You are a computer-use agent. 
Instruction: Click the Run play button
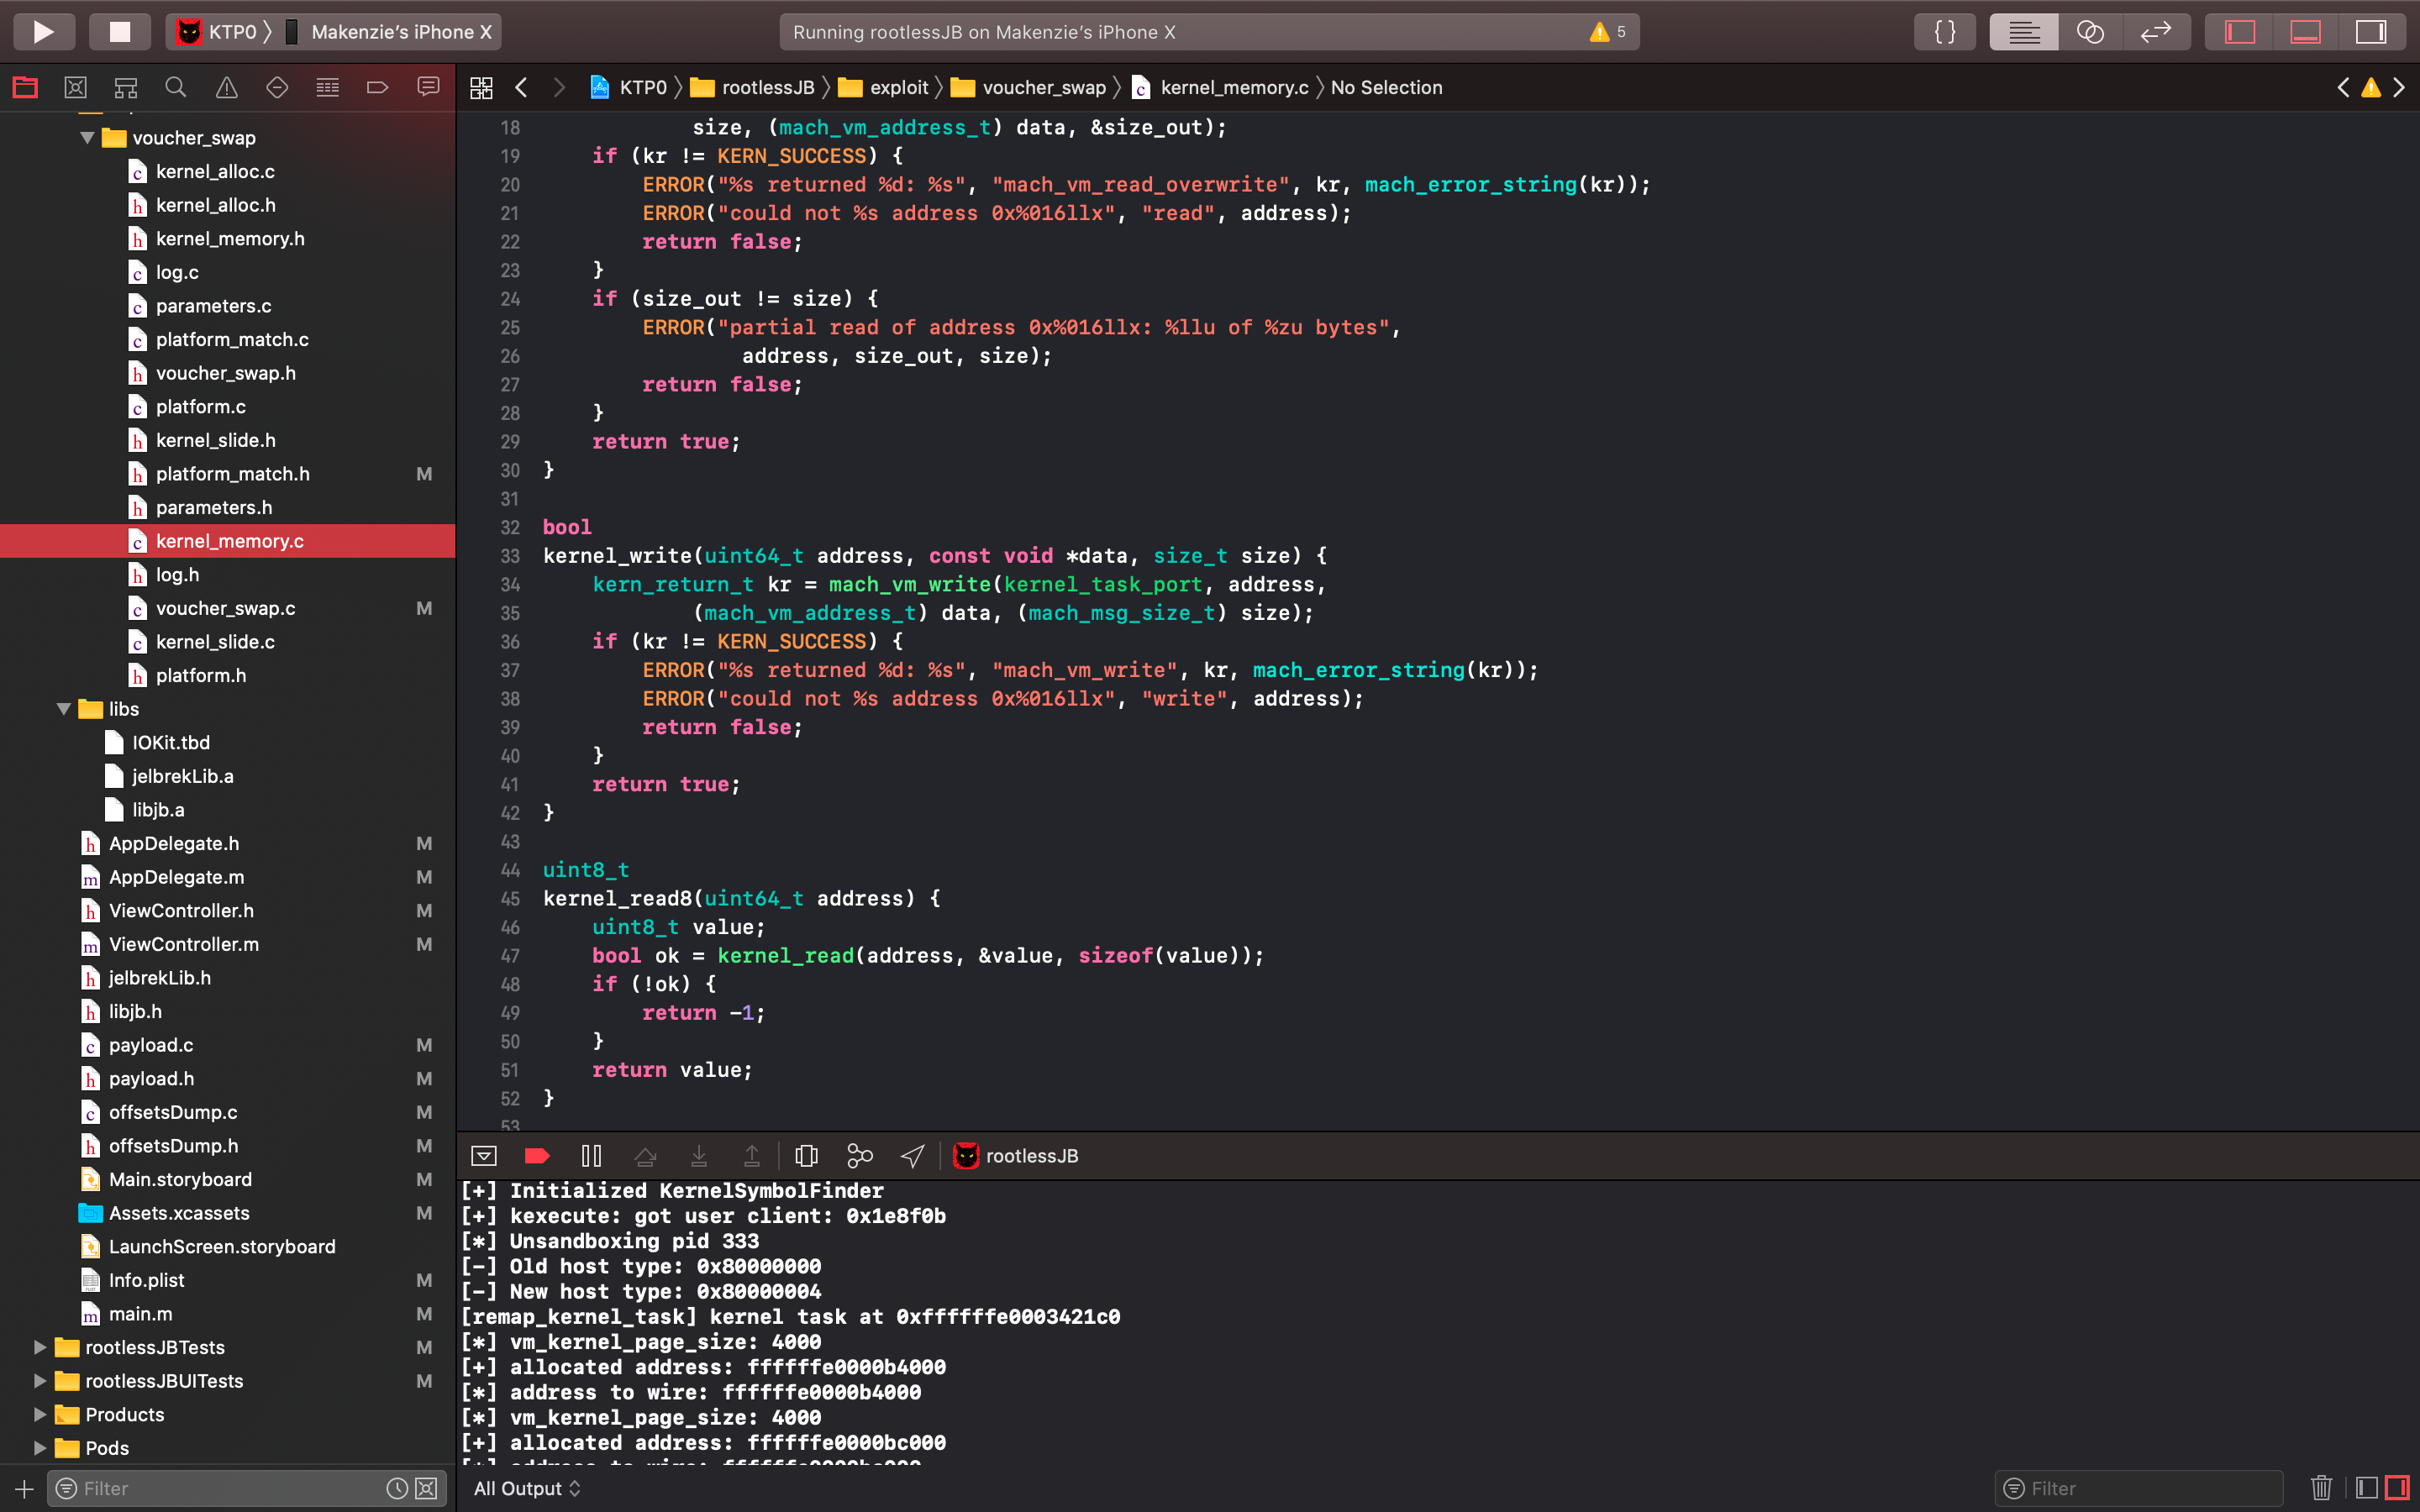coord(43,32)
